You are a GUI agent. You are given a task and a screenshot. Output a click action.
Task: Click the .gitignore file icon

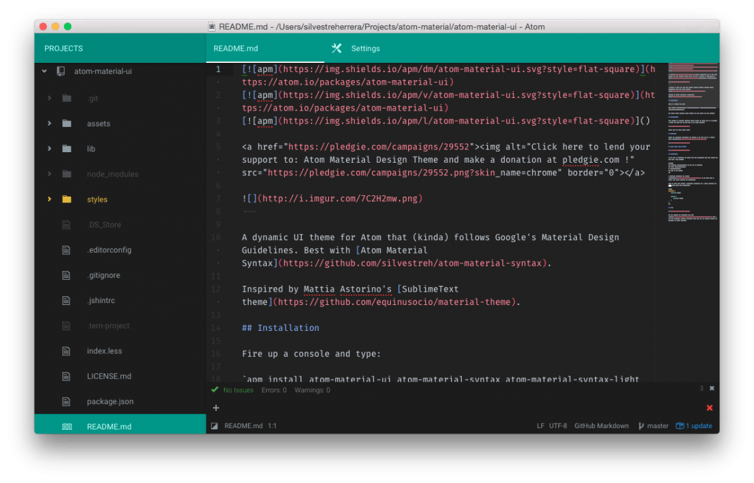click(x=66, y=275)
